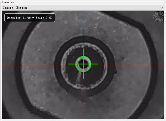Screen dimensions: 166x121
Task: Click the gray square box corner around nozzle
Action: pos(76,58)
